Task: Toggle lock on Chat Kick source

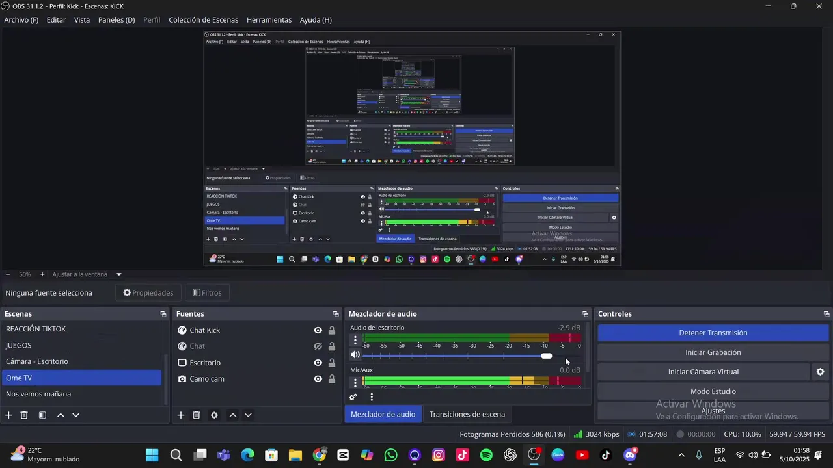Action: point(332,330)
